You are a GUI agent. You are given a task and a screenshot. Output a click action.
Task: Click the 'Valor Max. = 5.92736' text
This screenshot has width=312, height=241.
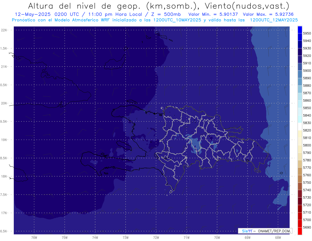(268, 14)
